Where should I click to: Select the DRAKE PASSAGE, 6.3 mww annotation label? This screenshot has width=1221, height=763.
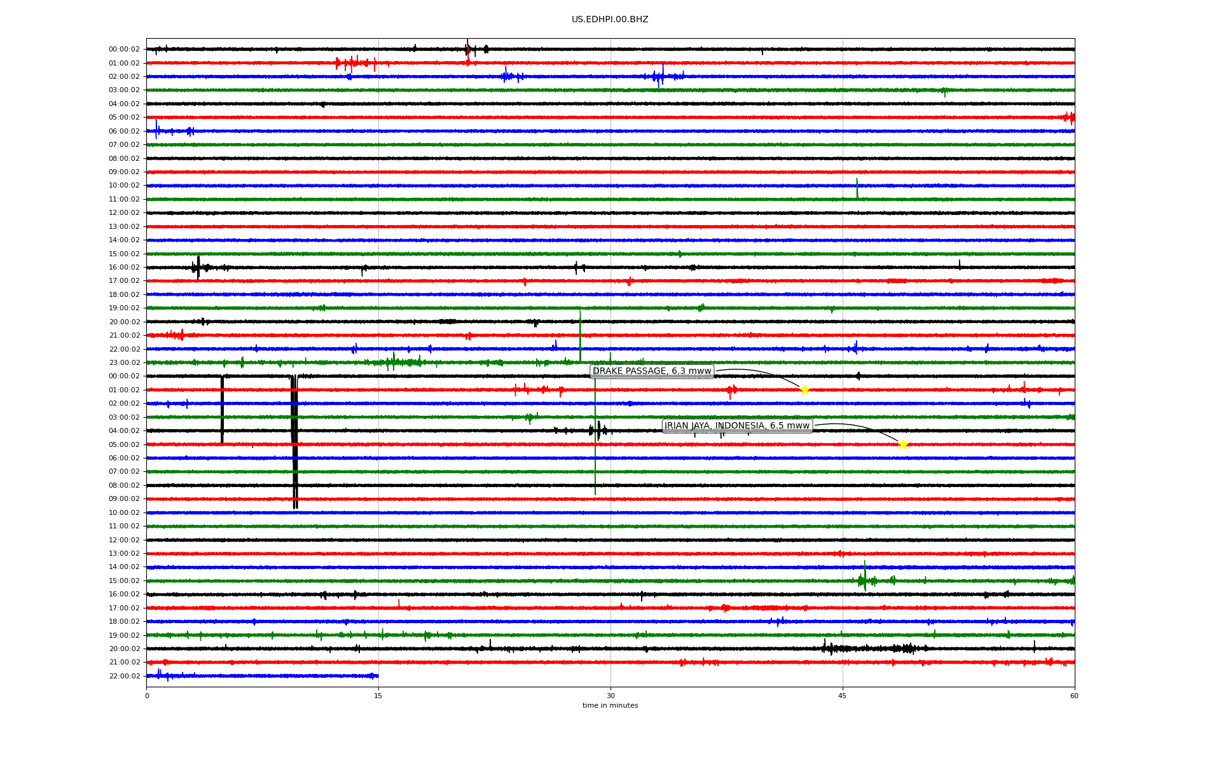pos(652,371)
